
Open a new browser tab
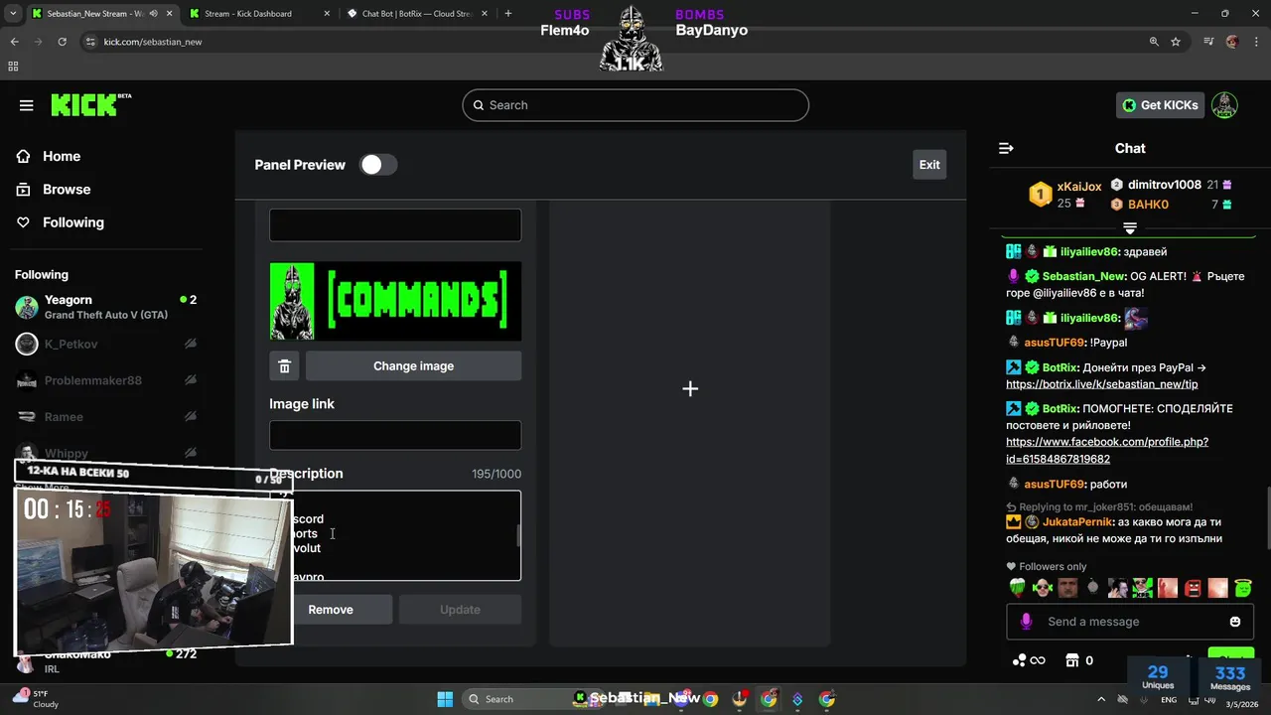[x=508, y=14]
